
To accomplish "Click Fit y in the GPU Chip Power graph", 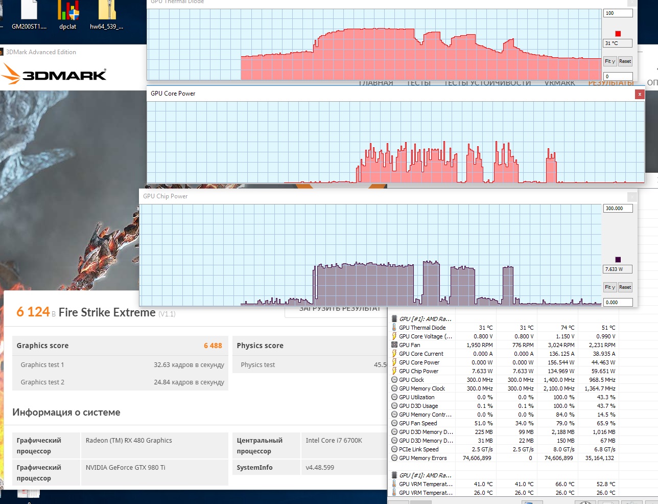I will point(610,287).
